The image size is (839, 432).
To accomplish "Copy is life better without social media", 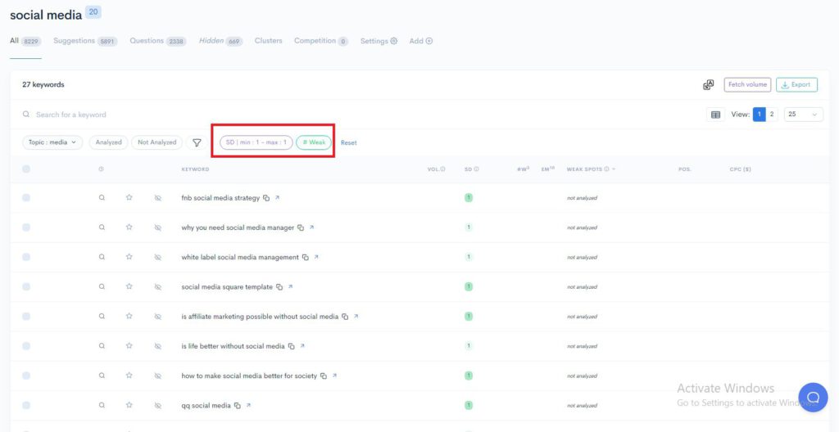I will (x=291, y=346).
